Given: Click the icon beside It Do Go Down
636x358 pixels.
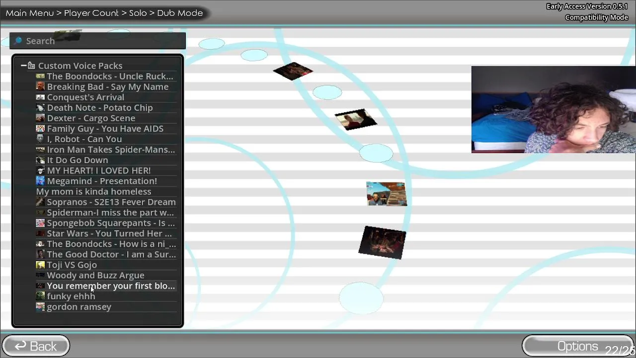Looking at the screenshot, I should tap(40, 160).
